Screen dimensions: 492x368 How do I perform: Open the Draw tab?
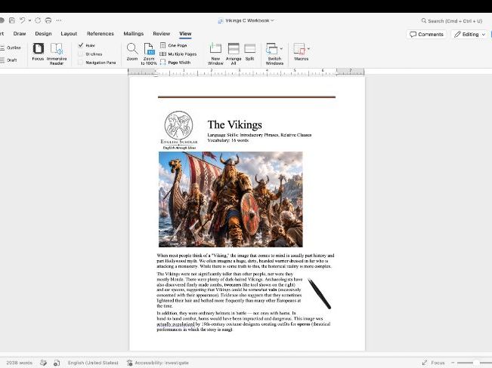20,33
